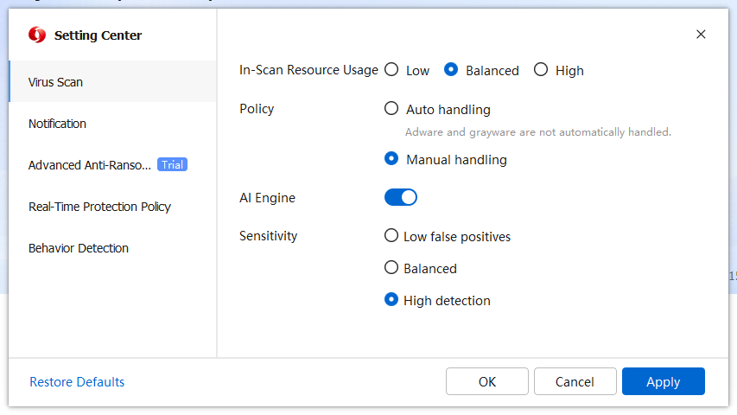Set sensitivity to Balanced
The image size is (737, 415).
391,268
